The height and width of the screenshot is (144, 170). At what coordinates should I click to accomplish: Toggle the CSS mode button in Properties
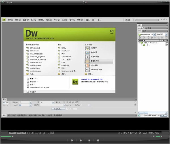pyautogui.click(x=6, y=105)
